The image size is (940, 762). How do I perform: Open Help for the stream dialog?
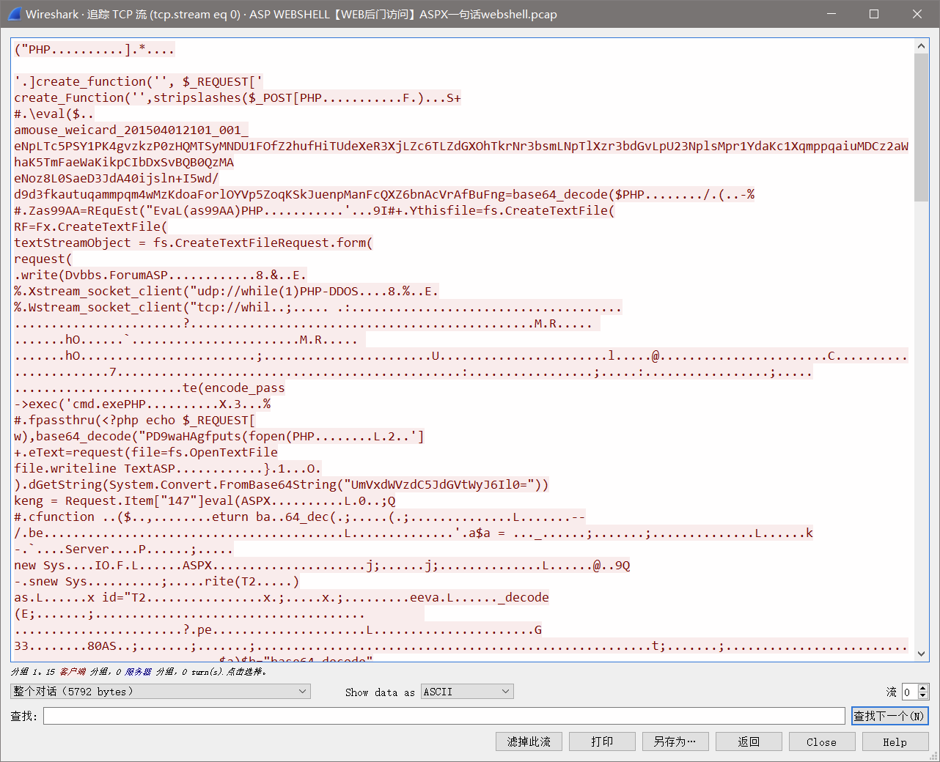[895, 741]
